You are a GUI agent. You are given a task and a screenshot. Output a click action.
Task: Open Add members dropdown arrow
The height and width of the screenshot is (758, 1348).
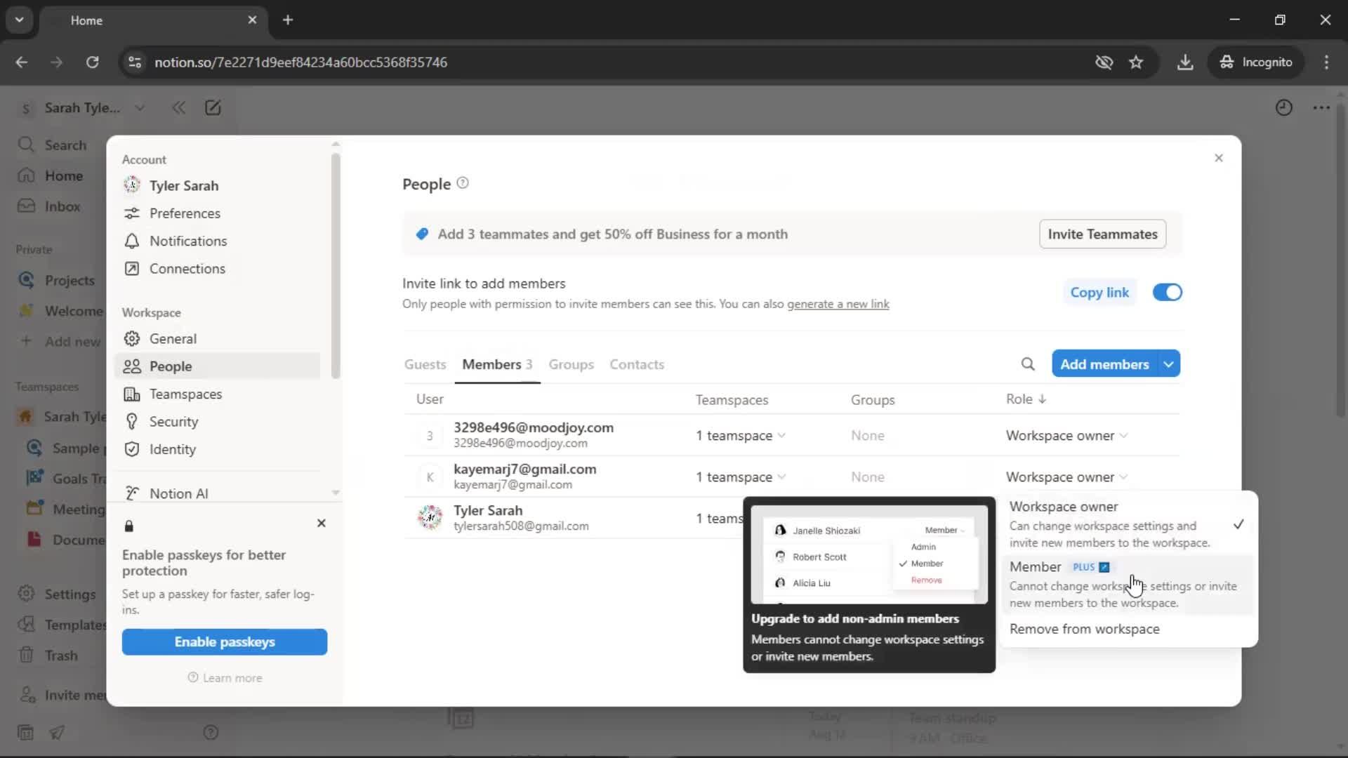click(1168, 364)
